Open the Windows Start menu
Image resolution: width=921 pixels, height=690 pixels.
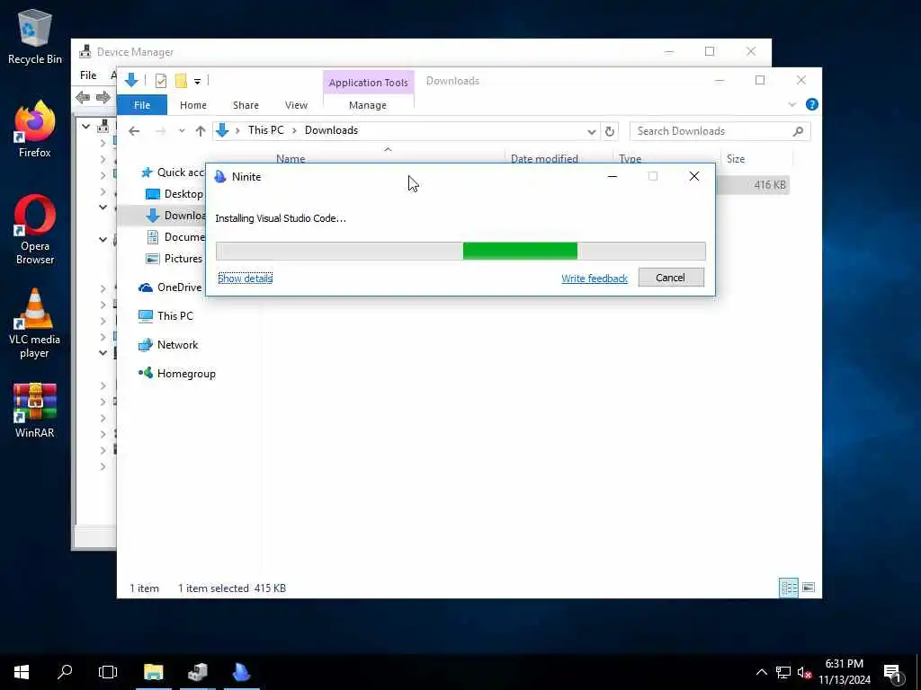(22, 672)
